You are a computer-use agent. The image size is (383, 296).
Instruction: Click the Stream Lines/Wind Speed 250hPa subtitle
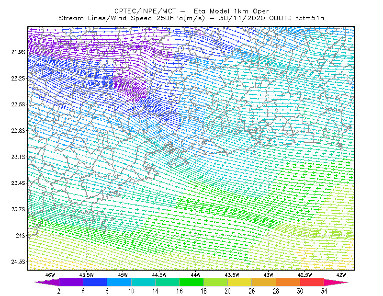coord(131,18)
